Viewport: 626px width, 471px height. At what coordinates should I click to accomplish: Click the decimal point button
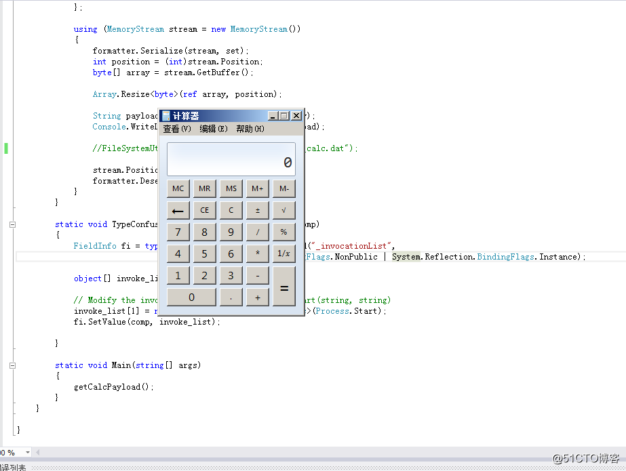coord(231,297)
